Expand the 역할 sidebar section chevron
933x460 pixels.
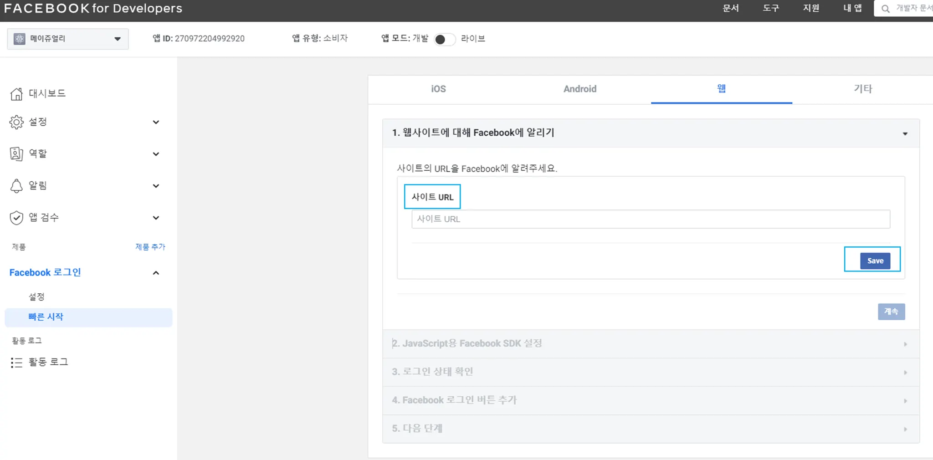pyautogui.click(x=156, y=154)
